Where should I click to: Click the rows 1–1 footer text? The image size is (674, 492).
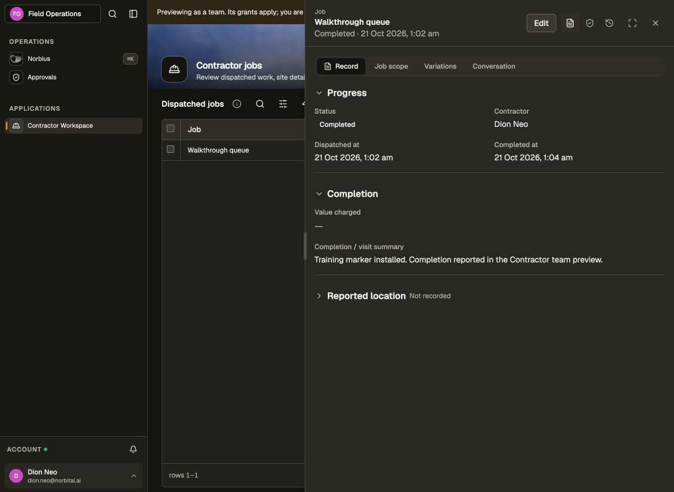(184, 475)
